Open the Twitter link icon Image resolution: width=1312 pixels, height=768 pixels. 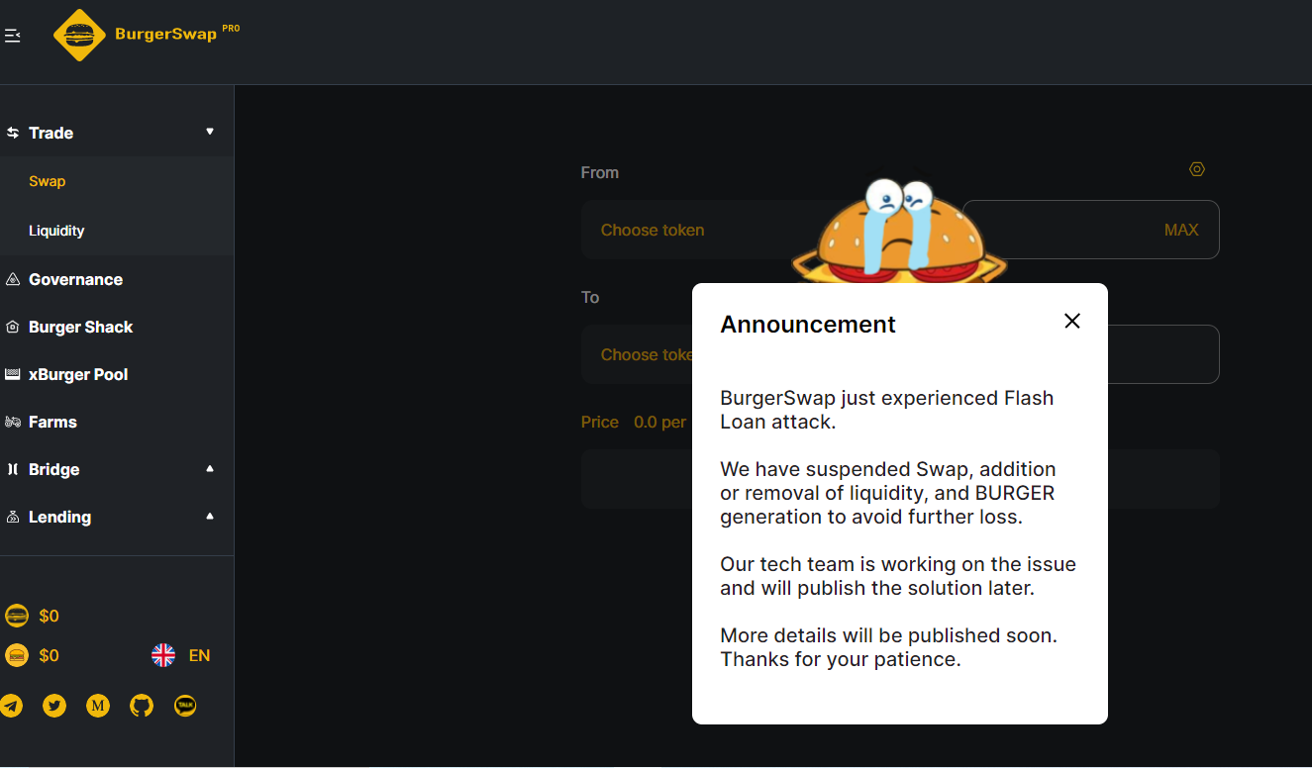54,706
